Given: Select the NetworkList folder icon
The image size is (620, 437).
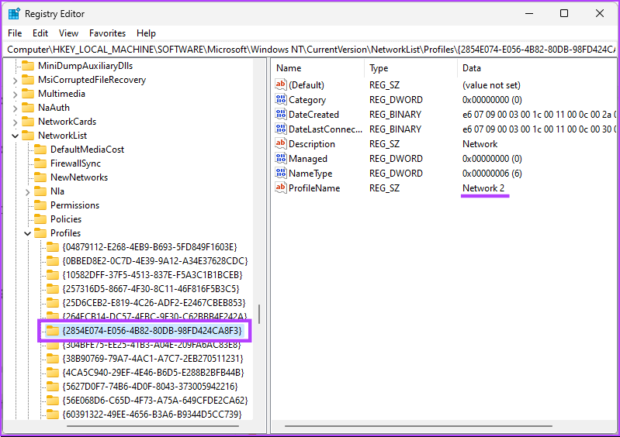Looking at the screenshot, I should click(x=28, y=136).
